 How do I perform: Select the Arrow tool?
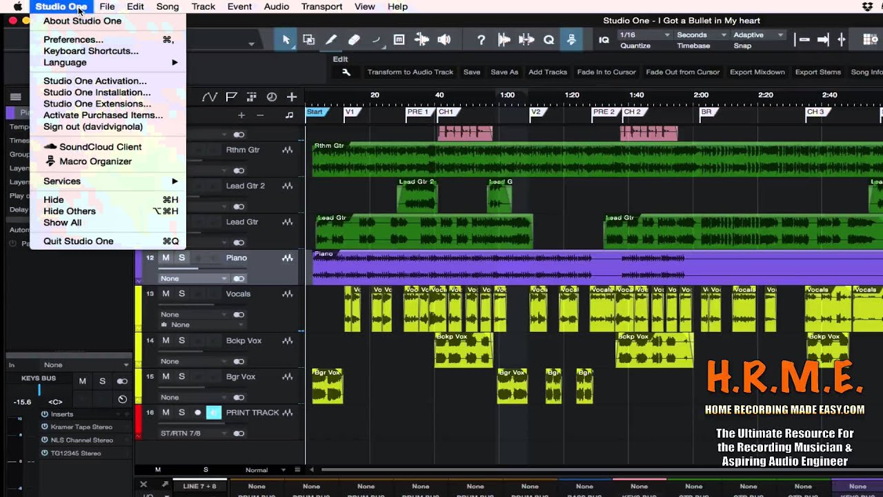click(x=286, y=40)
